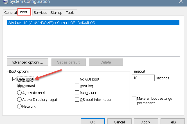Tick the Boot log checkbox
This screenshot has width=187, height=124.
point(77,86)
